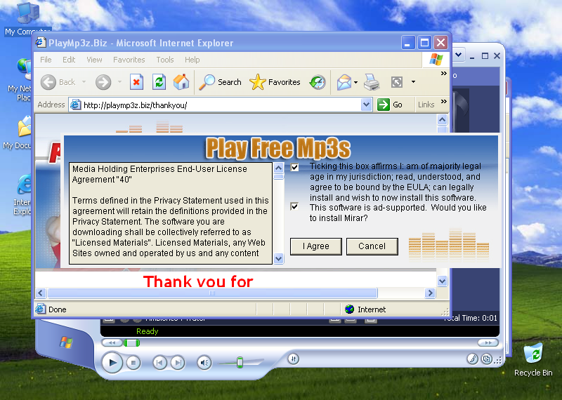This screenshot has height=400, width=562.
Task: Open the address bar dropdown
Action: point(366,105)
